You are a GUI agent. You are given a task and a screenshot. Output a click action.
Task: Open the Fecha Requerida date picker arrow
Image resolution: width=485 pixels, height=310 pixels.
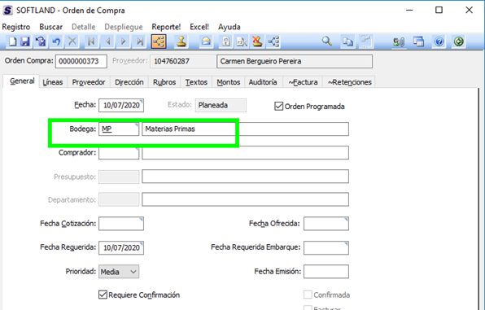[x=142, y=243]
